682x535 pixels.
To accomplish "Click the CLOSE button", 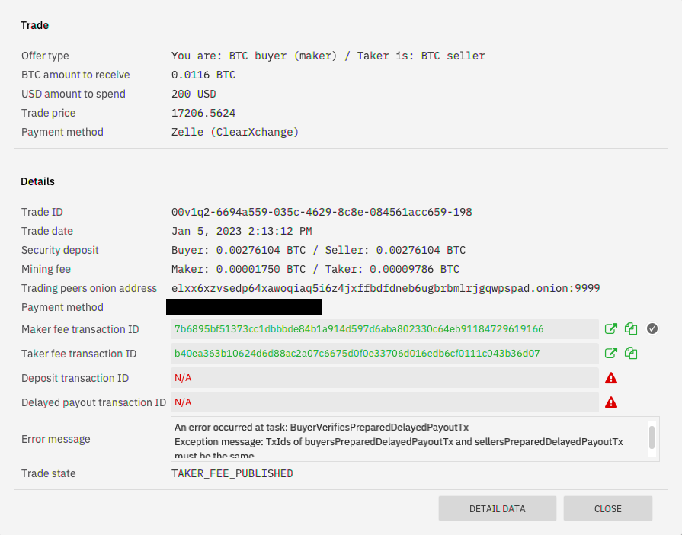I will point(607,508).
